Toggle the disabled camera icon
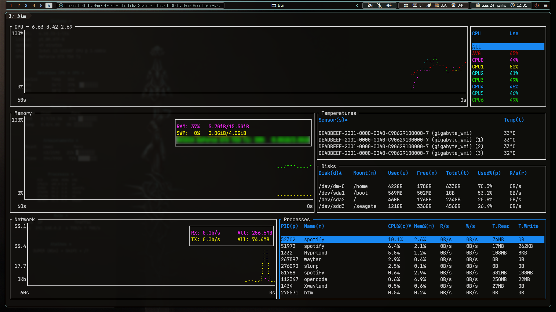 point(370,5)
